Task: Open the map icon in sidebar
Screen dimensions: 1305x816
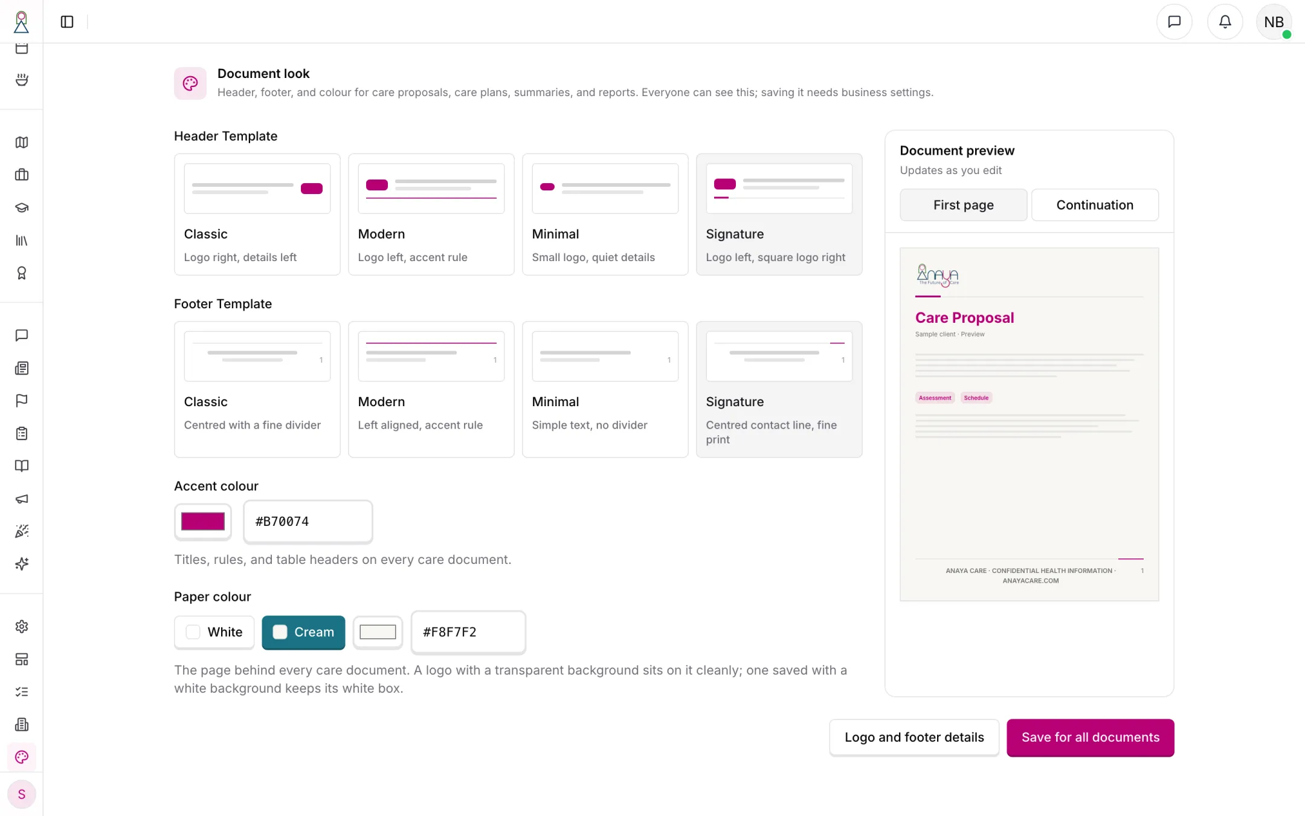Action: point(22,142)
